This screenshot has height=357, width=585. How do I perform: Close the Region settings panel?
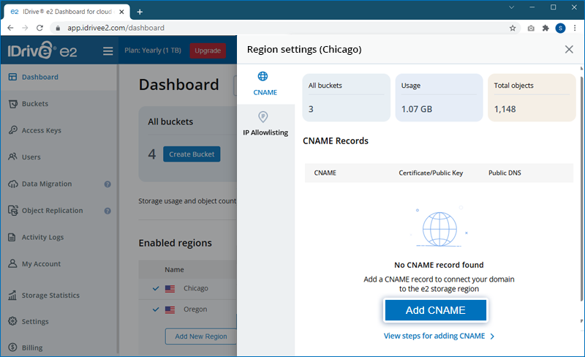(569, 50)
